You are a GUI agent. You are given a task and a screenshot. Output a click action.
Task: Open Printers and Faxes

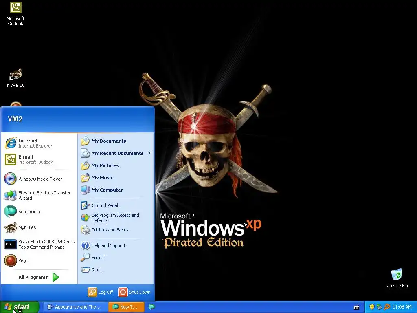pyautogui.click(x=116, y=230)
